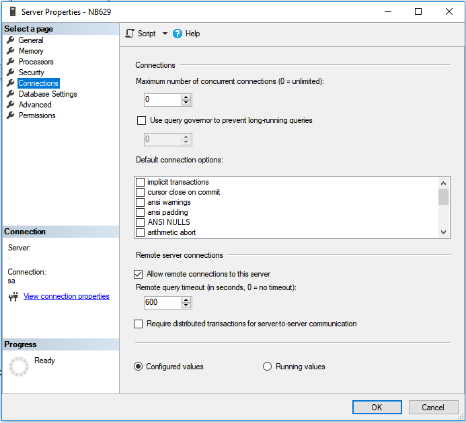Open the Script dropdown arrow
This screenshot has width=466, height=423.
coord(165,34)
